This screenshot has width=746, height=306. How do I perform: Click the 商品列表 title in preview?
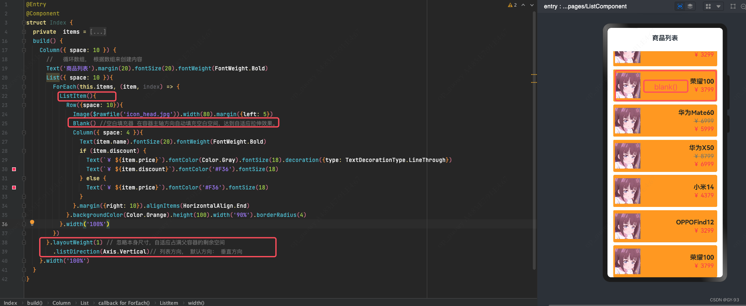pyautogui.click(x=665, y=38)
